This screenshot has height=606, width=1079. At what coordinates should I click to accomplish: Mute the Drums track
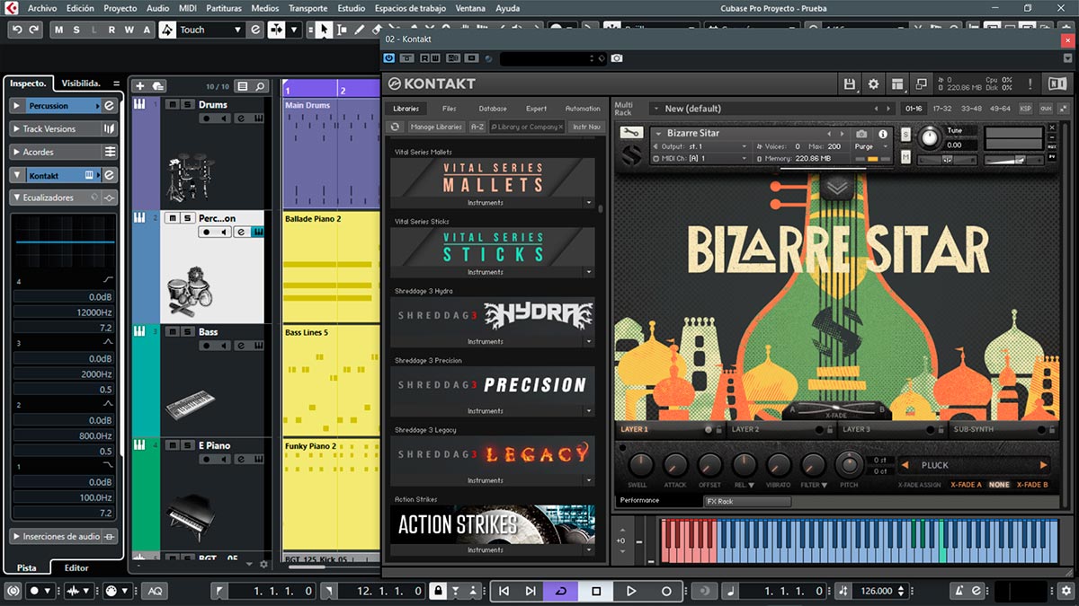tap(172, 104)
